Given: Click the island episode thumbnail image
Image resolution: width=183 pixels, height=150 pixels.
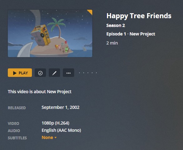Looking at the screenshot, I should [50, 34].
